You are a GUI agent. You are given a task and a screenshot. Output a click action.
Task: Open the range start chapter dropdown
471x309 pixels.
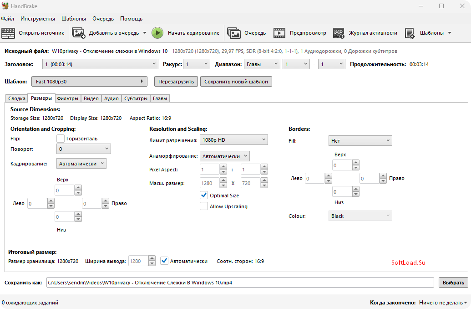296,64
